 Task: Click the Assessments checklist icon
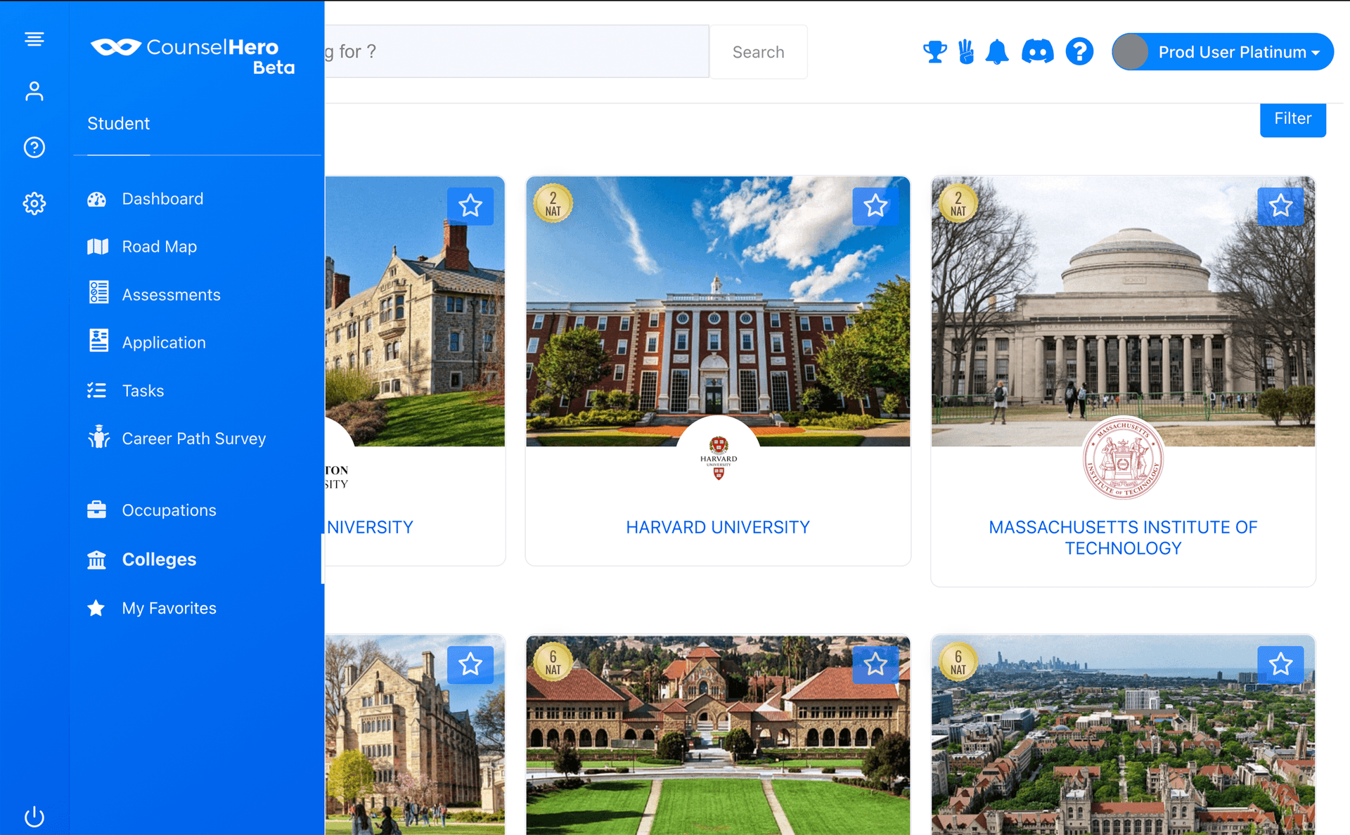click(98, 292)
